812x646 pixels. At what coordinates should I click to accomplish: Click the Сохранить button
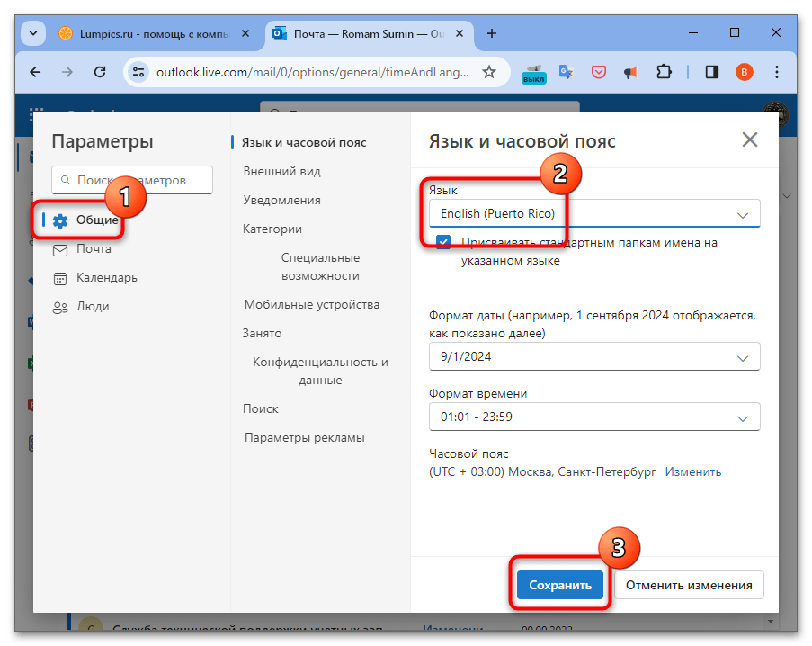(560, 585)
